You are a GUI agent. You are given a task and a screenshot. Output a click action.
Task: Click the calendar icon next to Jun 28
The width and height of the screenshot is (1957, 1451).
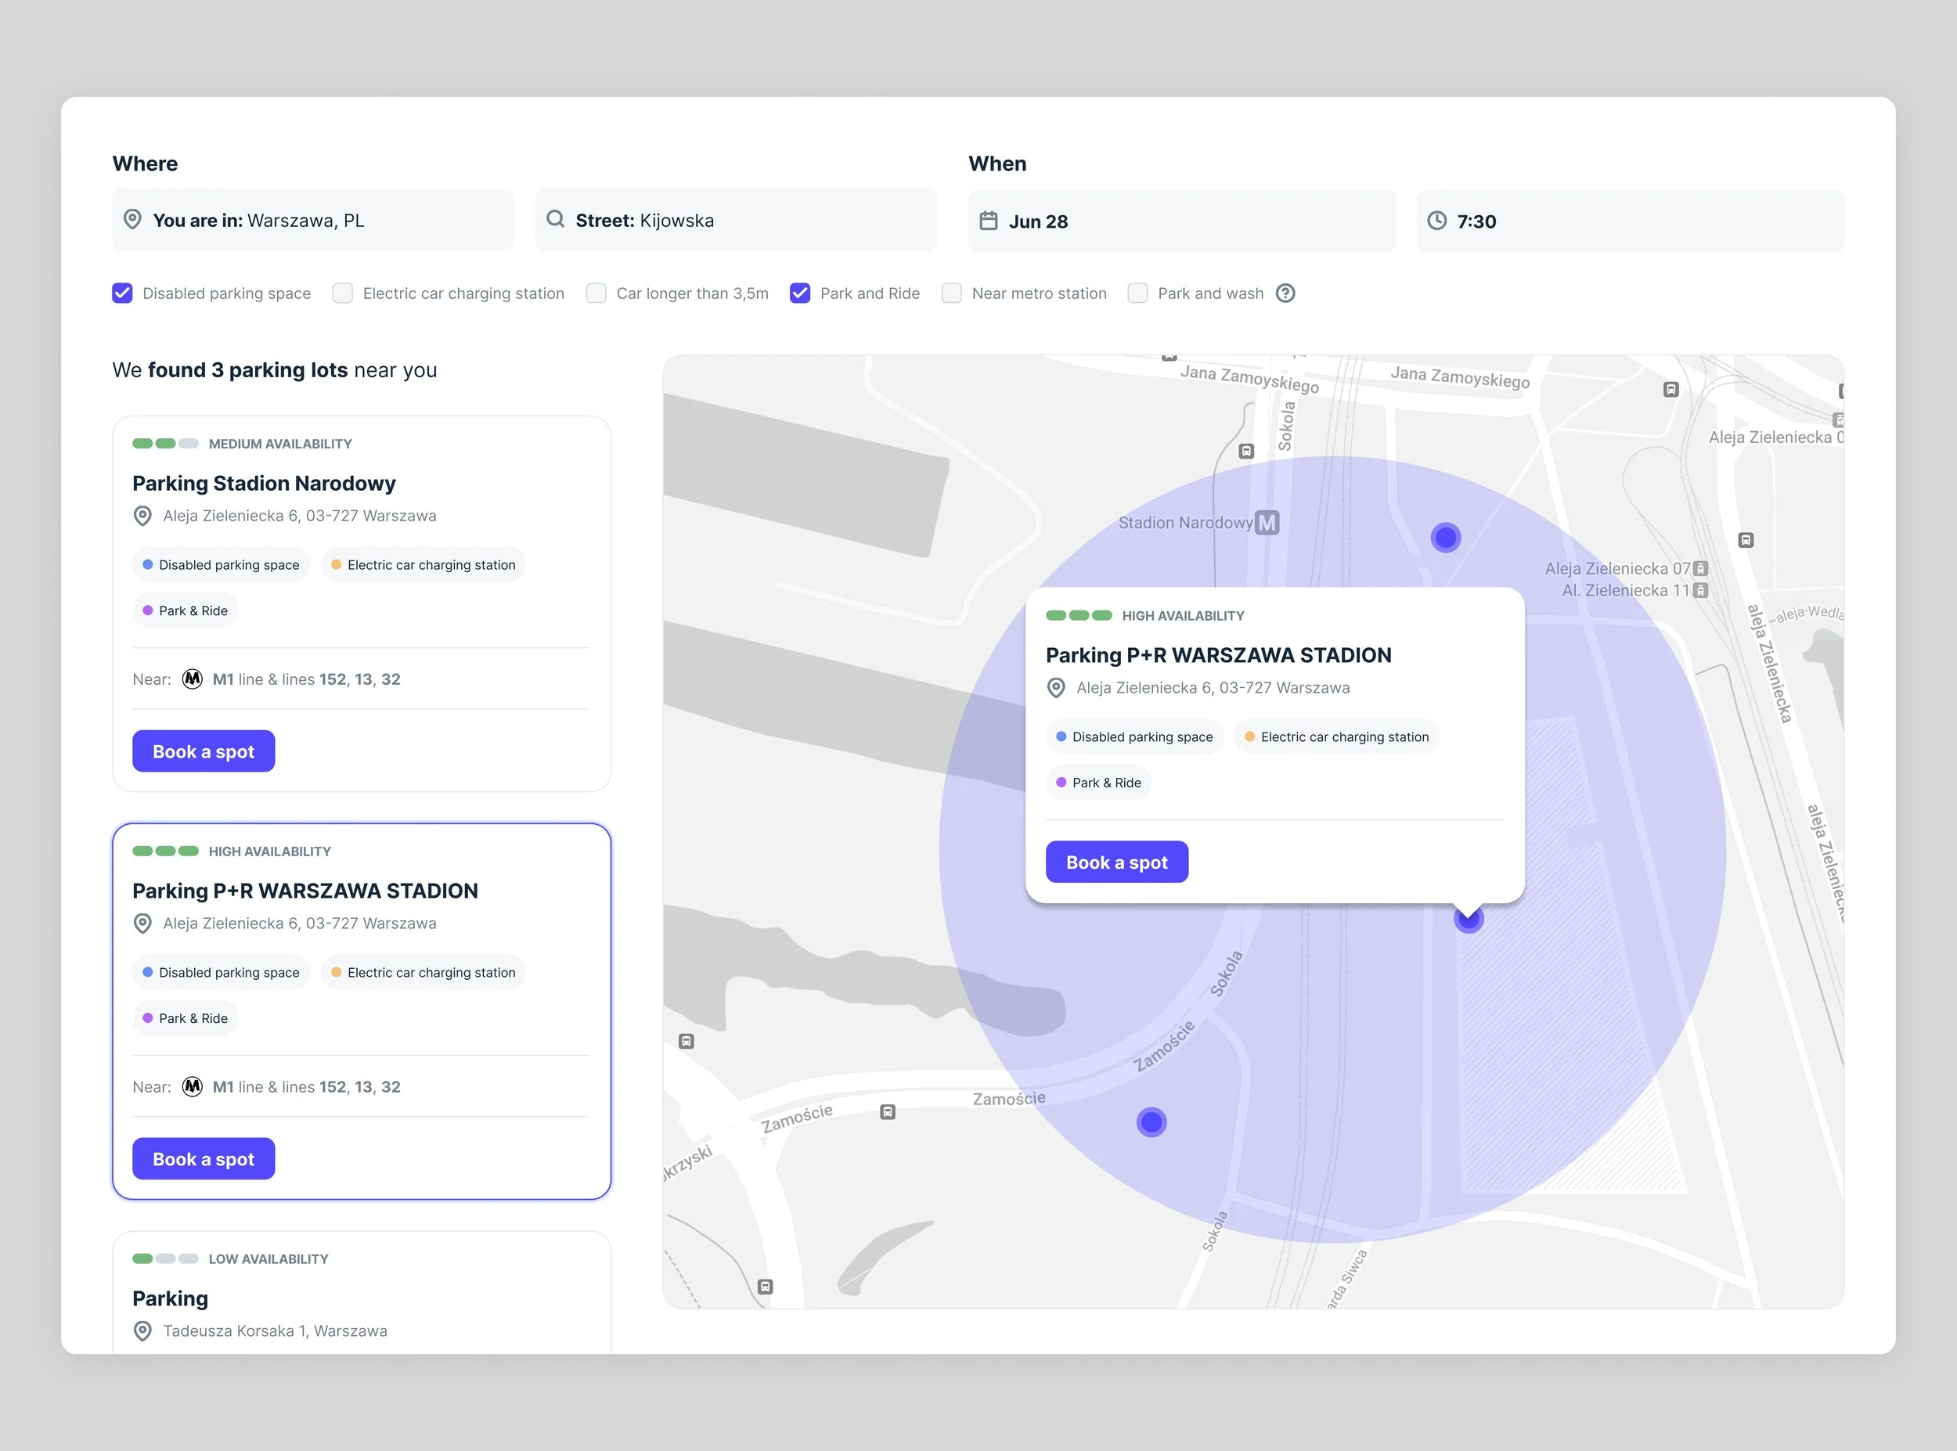click(x=988, y=221)
